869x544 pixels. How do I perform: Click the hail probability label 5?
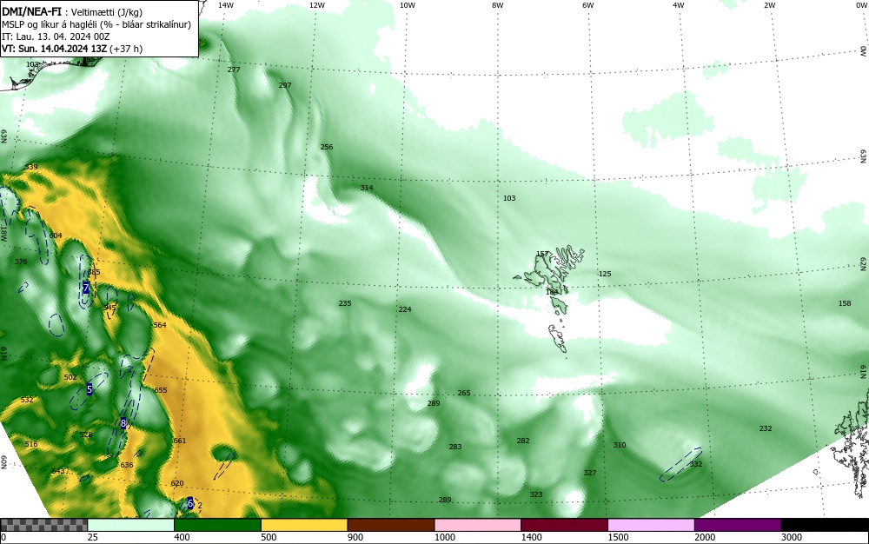pyautogui.click(x=90, y=389)
